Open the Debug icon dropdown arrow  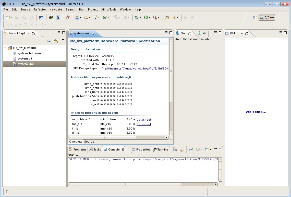pos(140,17)
